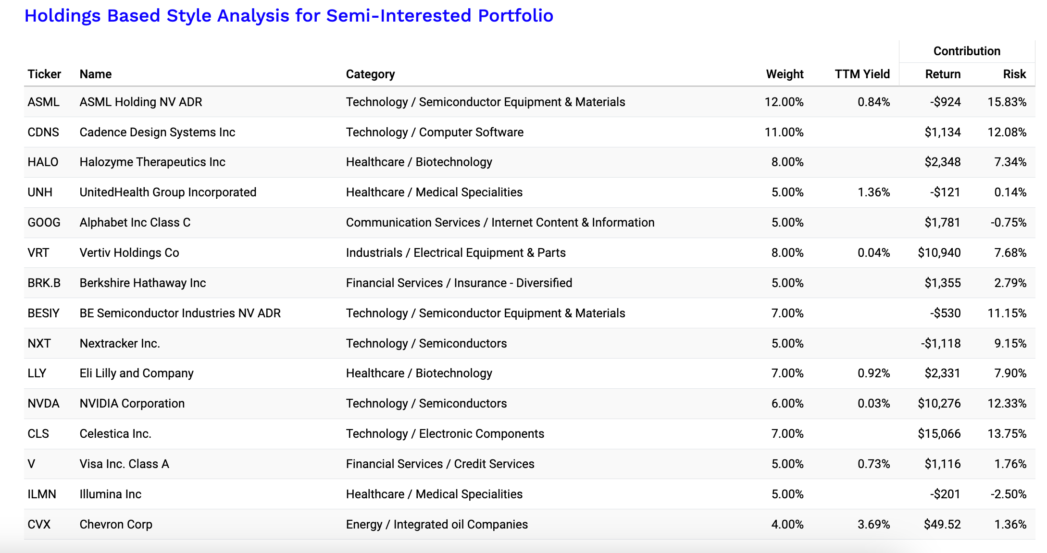The image size is (1047, 553).
Task: Select Vertiv Holdings Co name
Action: [x=129, y=253]
